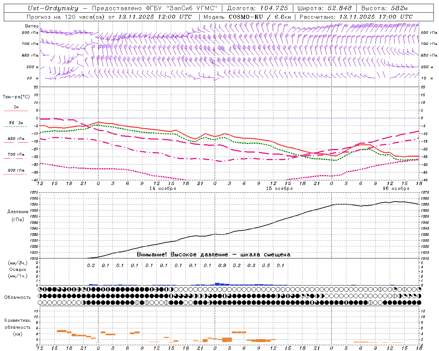
Task: Click the (гПа) pressure unit label
Action: (18, 220)
